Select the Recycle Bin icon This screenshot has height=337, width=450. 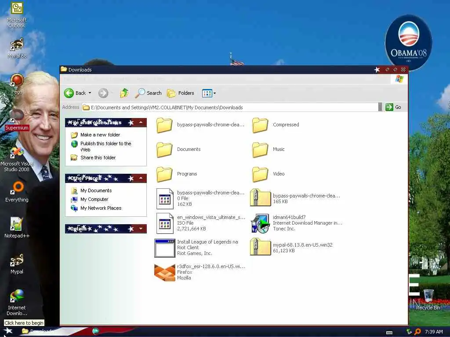[x=428, y=300]
